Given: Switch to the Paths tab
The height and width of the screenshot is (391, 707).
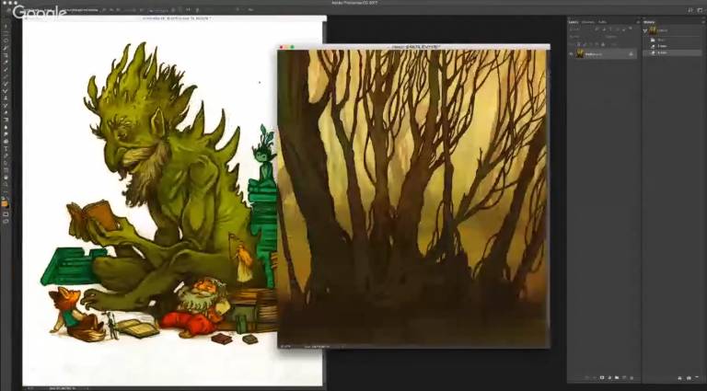Looking at the screenshot, I should (x=602, y=21).
